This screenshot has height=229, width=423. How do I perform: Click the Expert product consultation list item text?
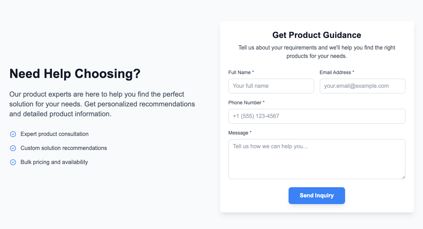tap(54, 134)
